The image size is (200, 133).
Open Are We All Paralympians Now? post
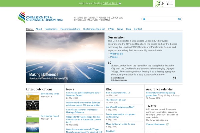[x=120, y=107]
